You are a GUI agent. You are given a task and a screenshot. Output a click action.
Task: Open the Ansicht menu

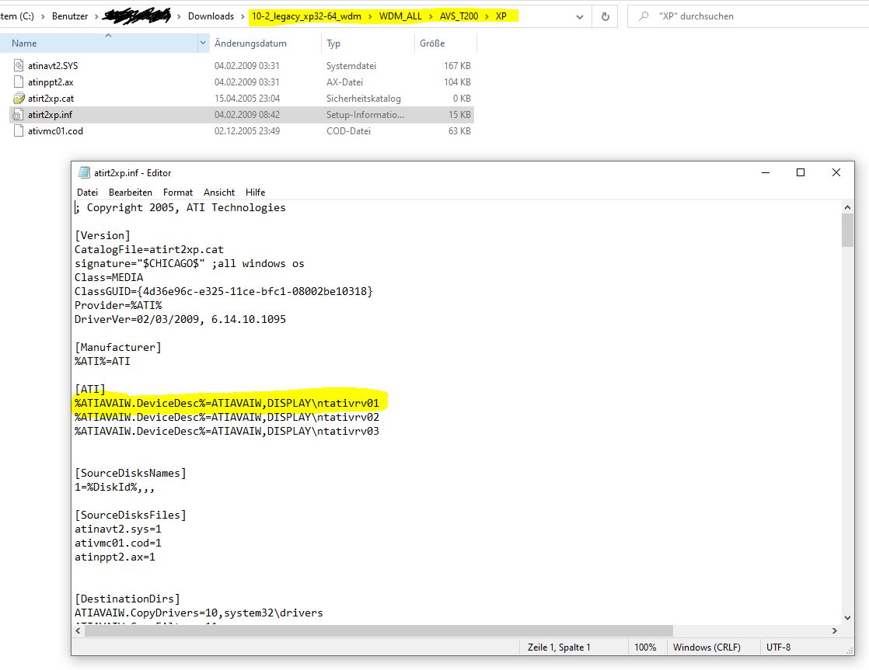click(x=219, y=192)
